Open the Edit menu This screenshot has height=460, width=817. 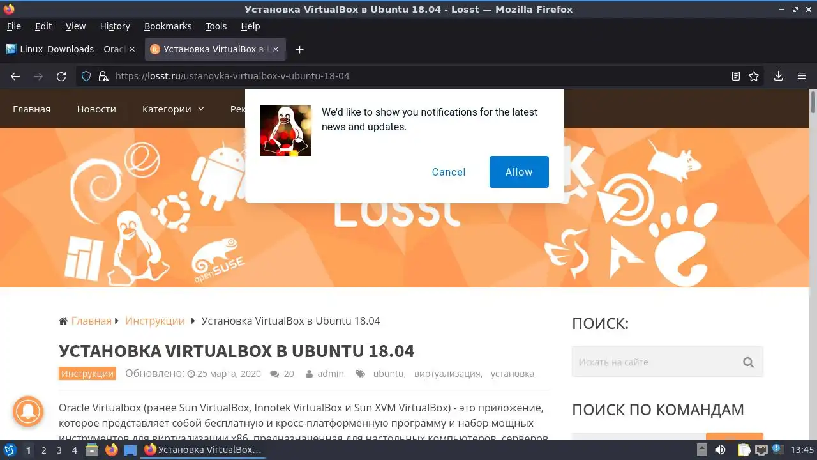[43, 26]
